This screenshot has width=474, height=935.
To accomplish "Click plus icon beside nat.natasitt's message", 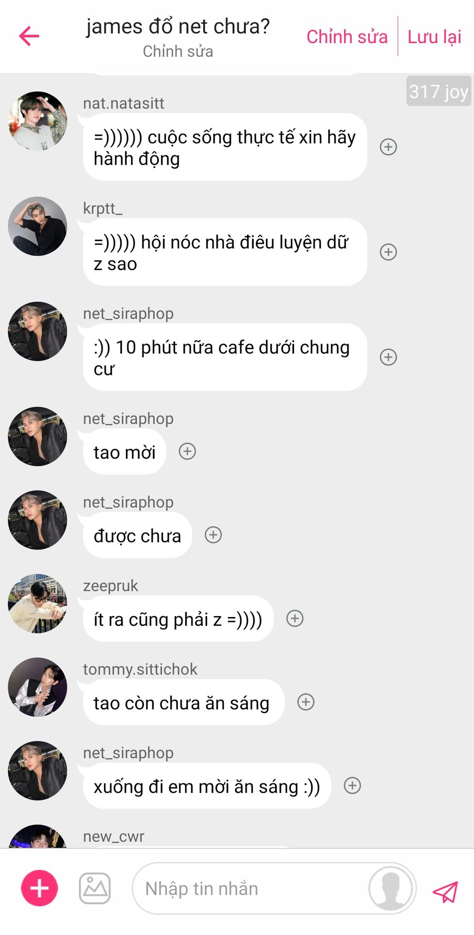I will point(388,147).
